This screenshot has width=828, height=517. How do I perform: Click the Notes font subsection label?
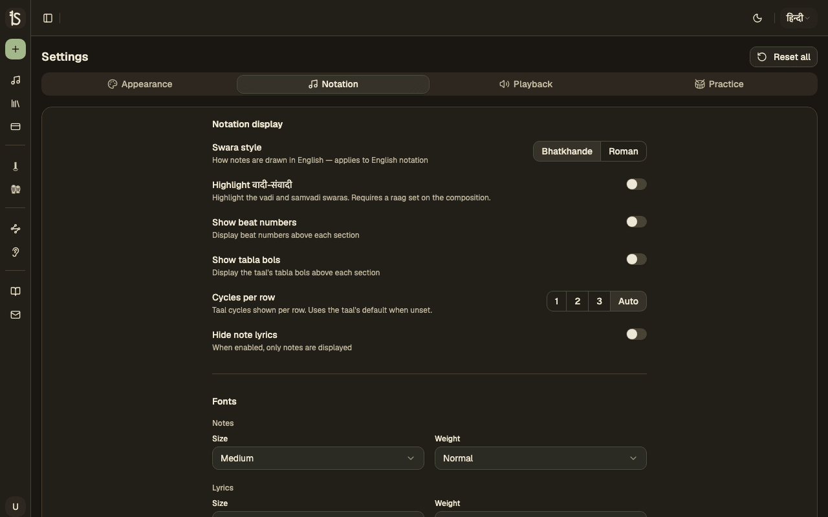223,423
